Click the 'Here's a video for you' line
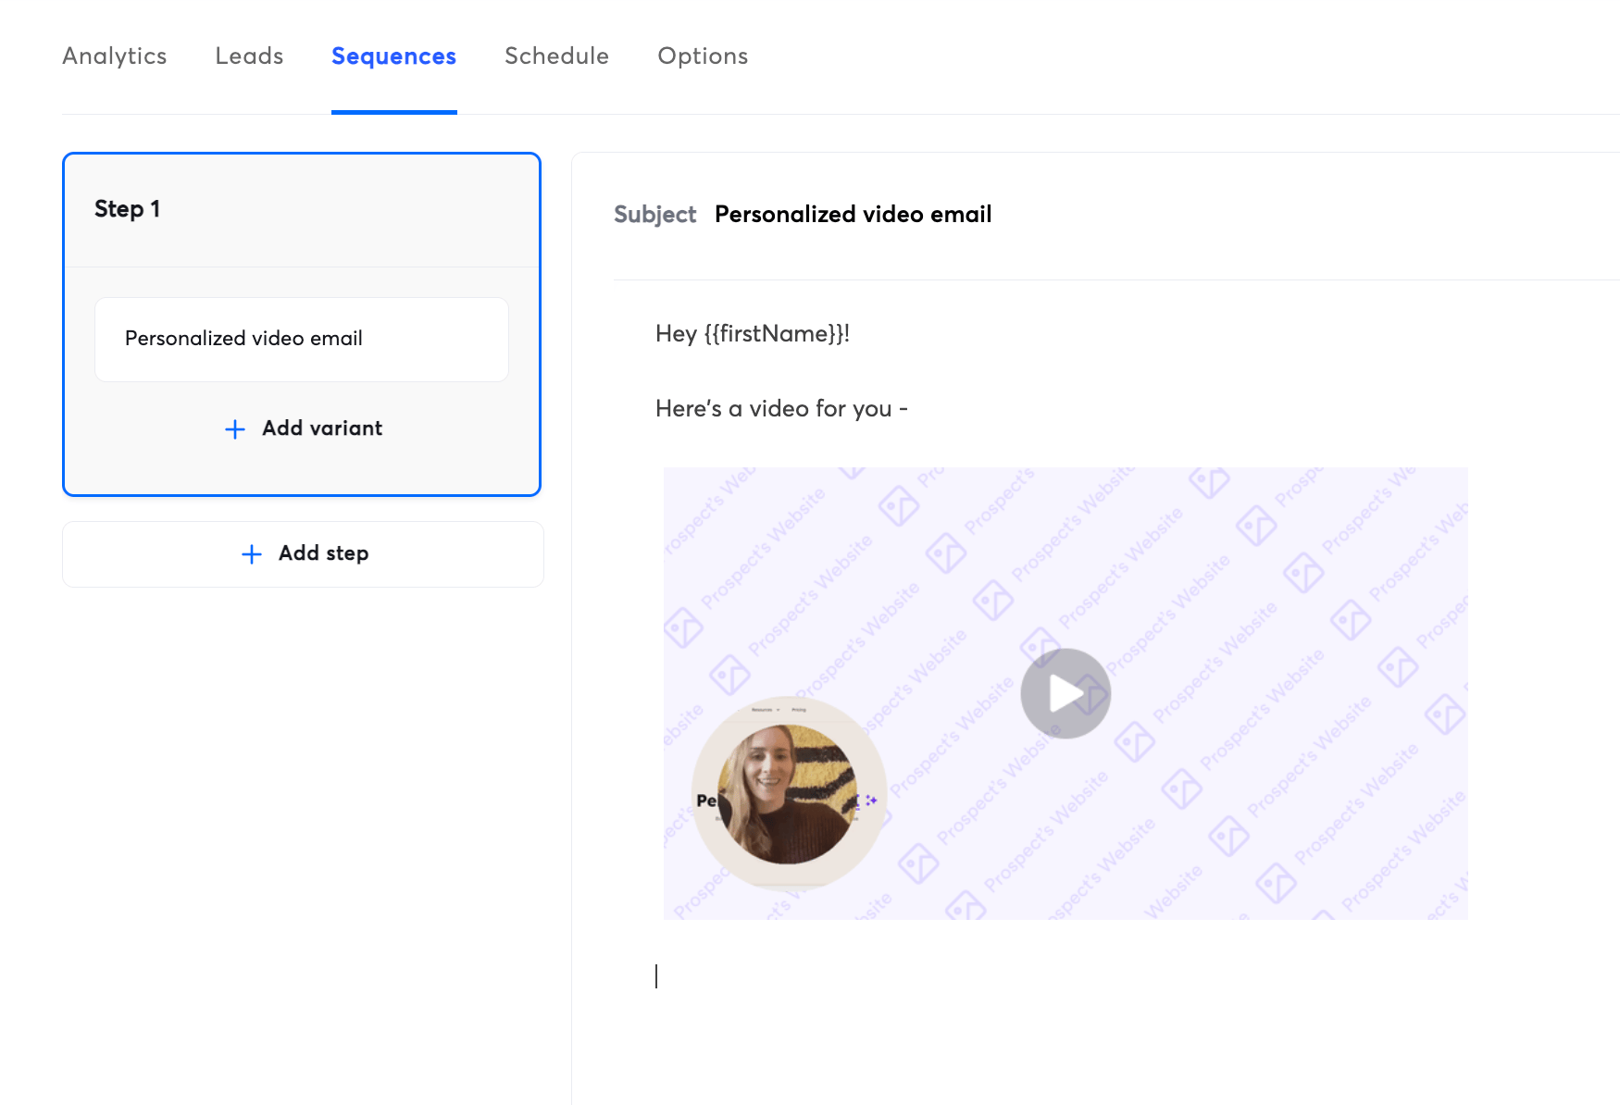1620x1105 pixels. [x=781, y=409]
